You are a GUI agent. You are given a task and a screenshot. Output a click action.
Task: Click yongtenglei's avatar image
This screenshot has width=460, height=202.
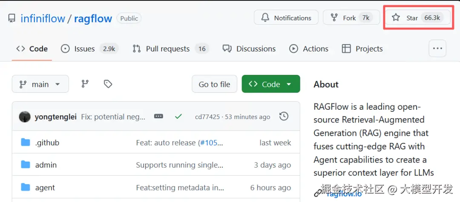(25, 117)
